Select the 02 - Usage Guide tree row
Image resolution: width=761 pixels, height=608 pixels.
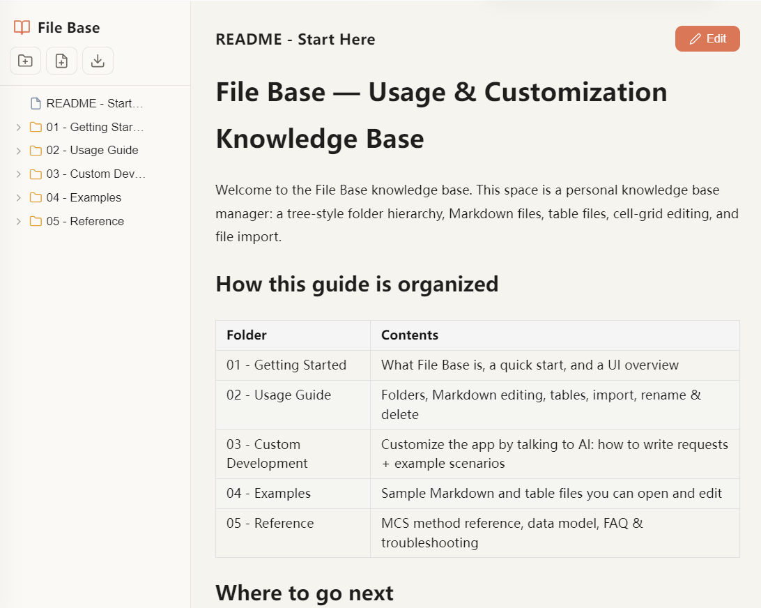click(x=95, y=151)
